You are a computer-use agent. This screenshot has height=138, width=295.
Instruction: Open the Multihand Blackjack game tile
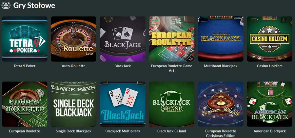221,39
